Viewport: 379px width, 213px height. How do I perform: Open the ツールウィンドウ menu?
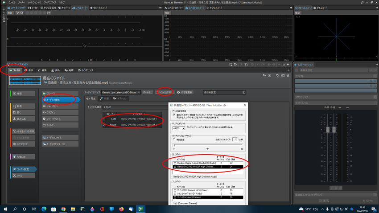(x=34, y=2)
